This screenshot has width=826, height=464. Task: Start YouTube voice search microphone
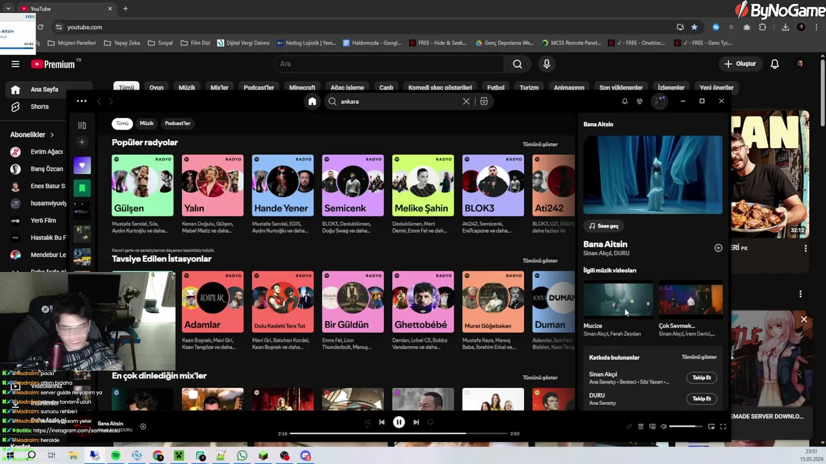click(547, 64)
